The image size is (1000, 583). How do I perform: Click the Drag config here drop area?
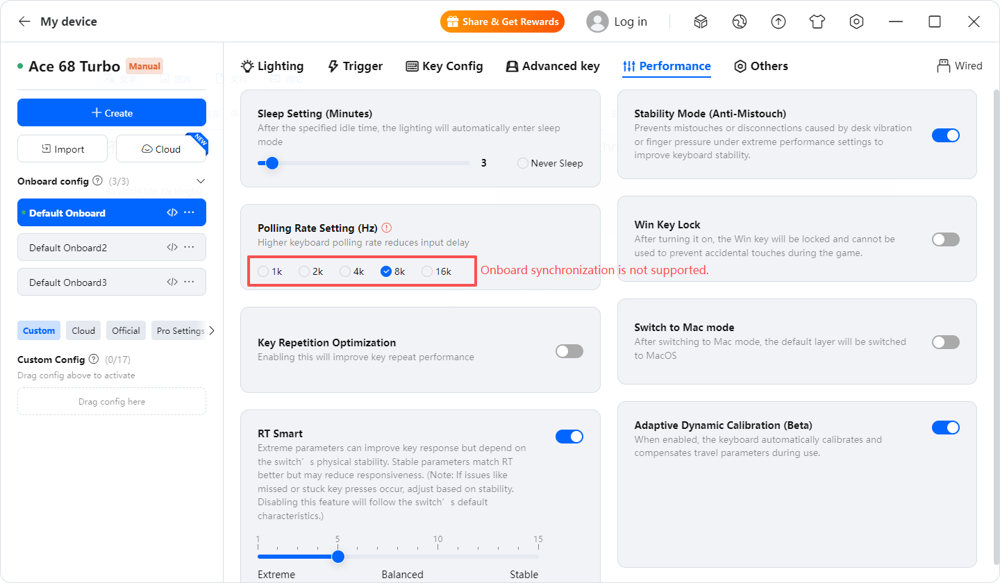112,401
